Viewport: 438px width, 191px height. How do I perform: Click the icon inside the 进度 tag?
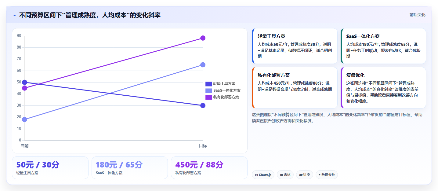tap(301, 175)
